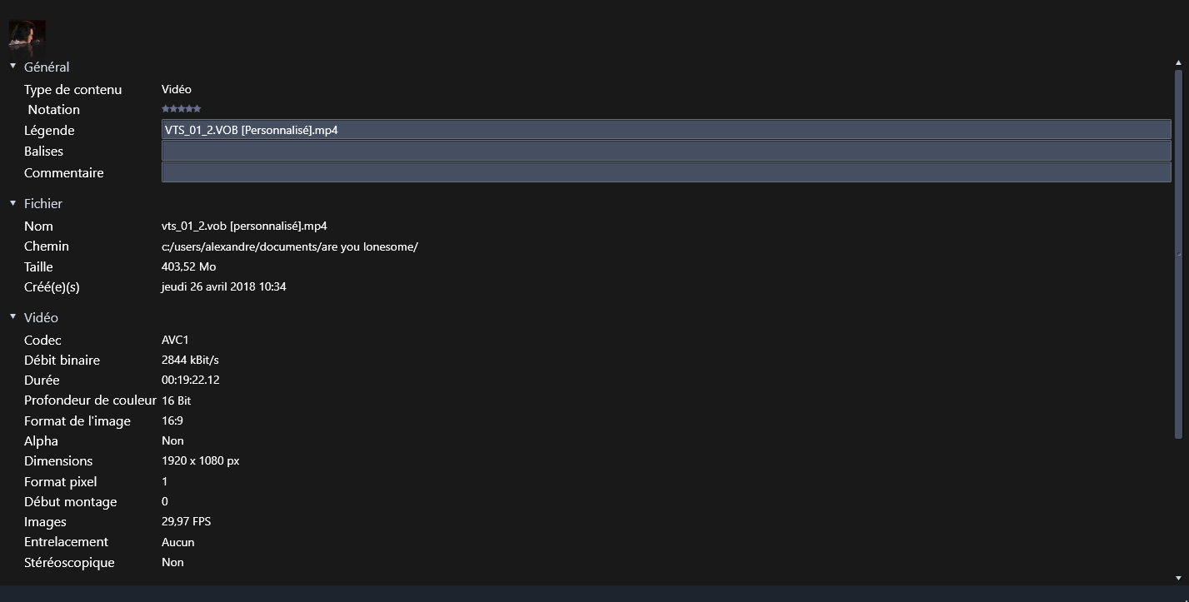The width and height of the screenshot is (1189, 602).
Task: Set Notation rating to one star
Action: (x=165, y=109)
